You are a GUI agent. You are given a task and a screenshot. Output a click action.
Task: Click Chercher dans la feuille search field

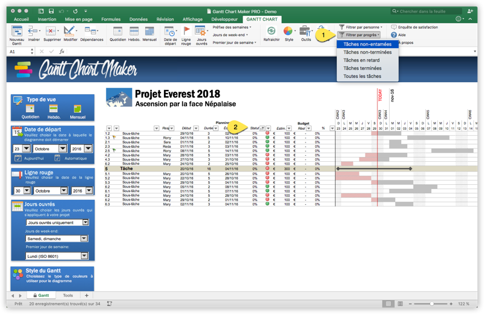(426, 11)
